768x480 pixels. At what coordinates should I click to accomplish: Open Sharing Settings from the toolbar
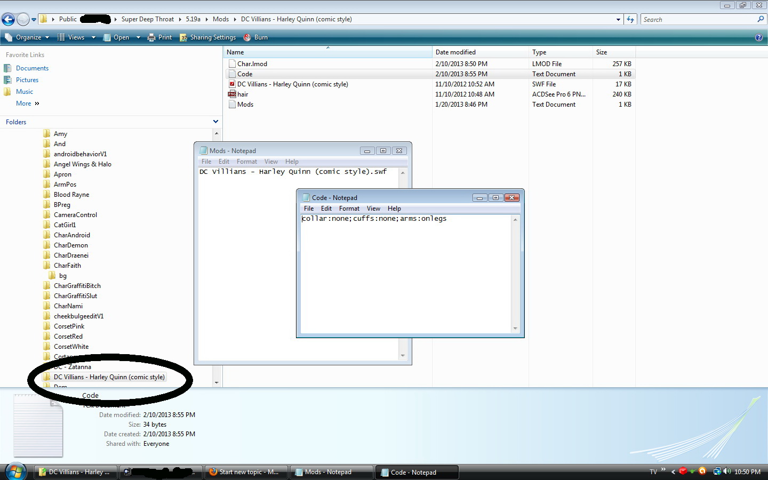[208, 37]
